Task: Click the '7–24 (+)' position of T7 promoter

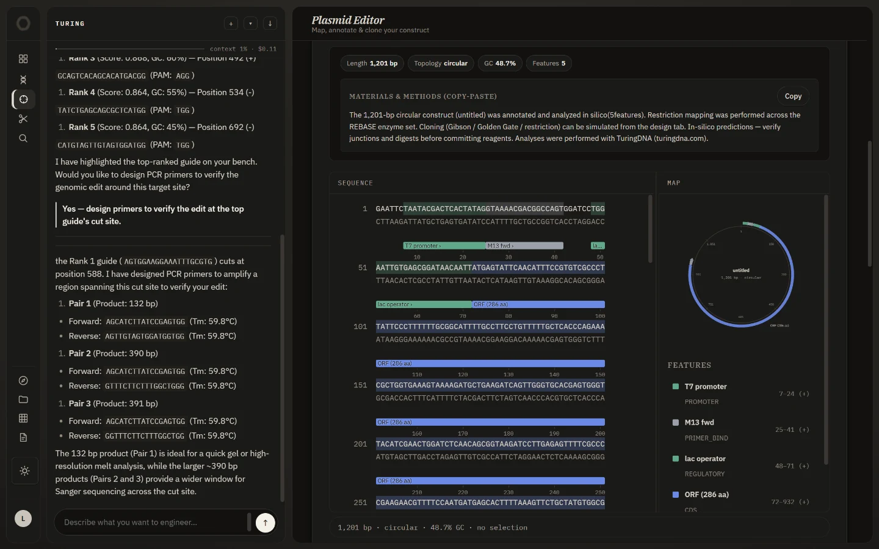Action: point(794,394)
